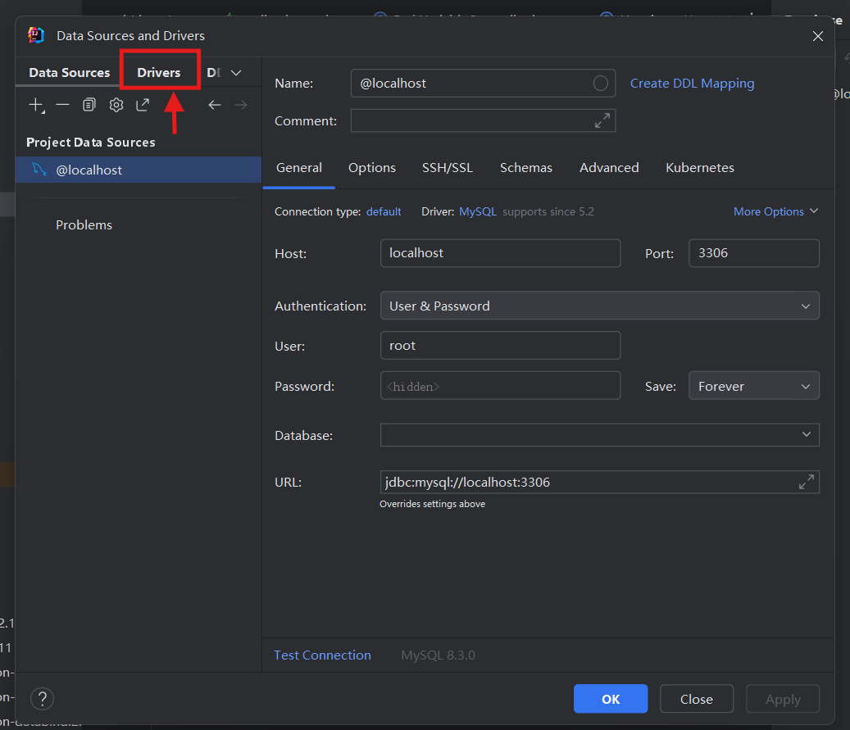Click the MySQL 8.3.0 version text

point(438,655)
